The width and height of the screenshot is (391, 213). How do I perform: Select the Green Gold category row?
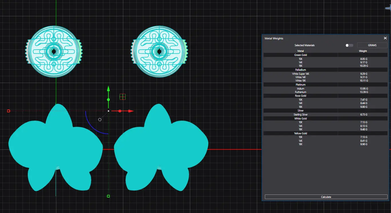pos(300,55)
